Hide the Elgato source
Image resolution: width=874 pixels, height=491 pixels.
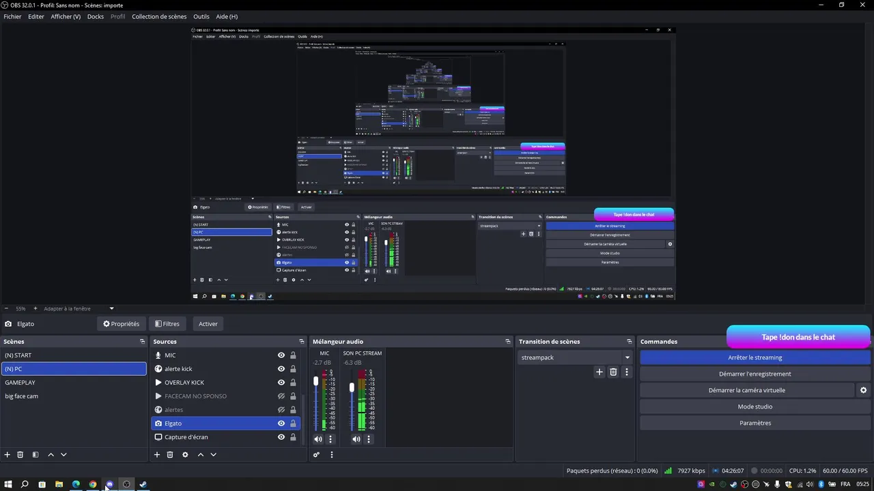point(281,423)
